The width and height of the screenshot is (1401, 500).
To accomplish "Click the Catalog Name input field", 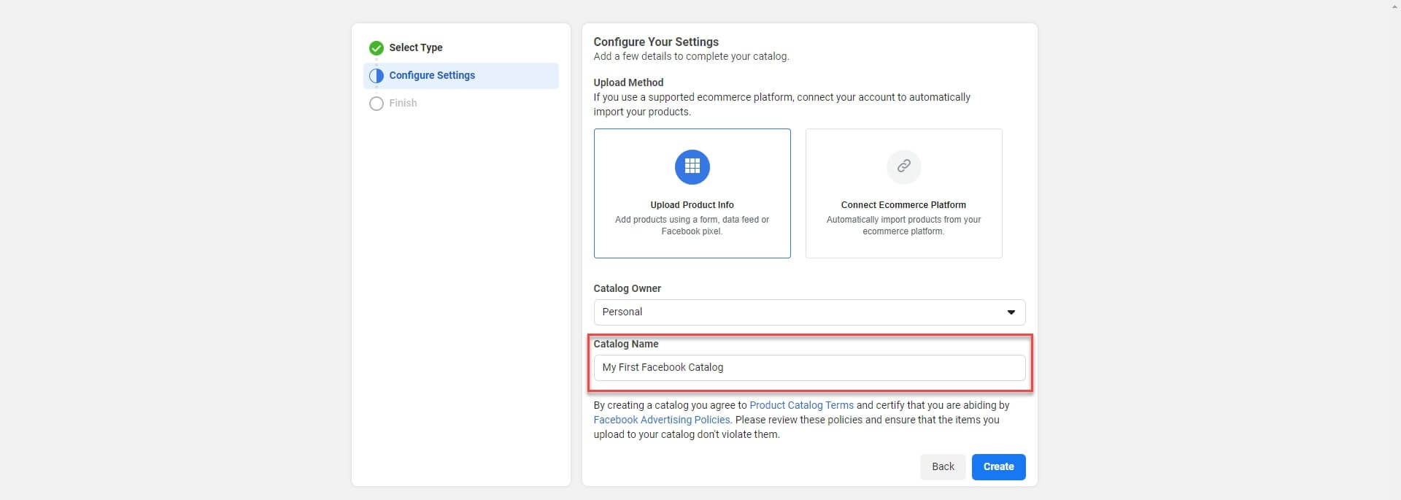I will coord(810,368).
